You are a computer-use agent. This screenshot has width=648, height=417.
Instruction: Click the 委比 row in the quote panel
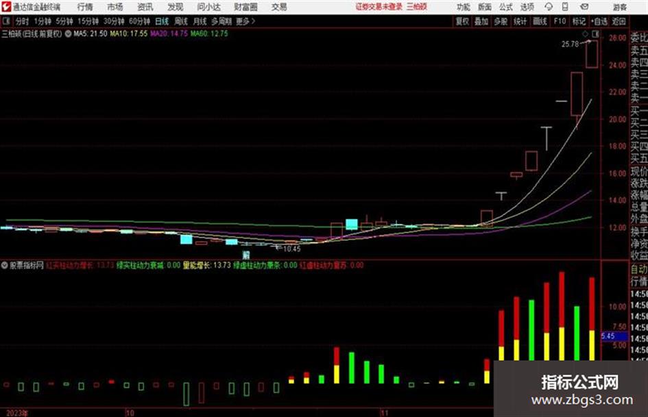pos(639,38)
